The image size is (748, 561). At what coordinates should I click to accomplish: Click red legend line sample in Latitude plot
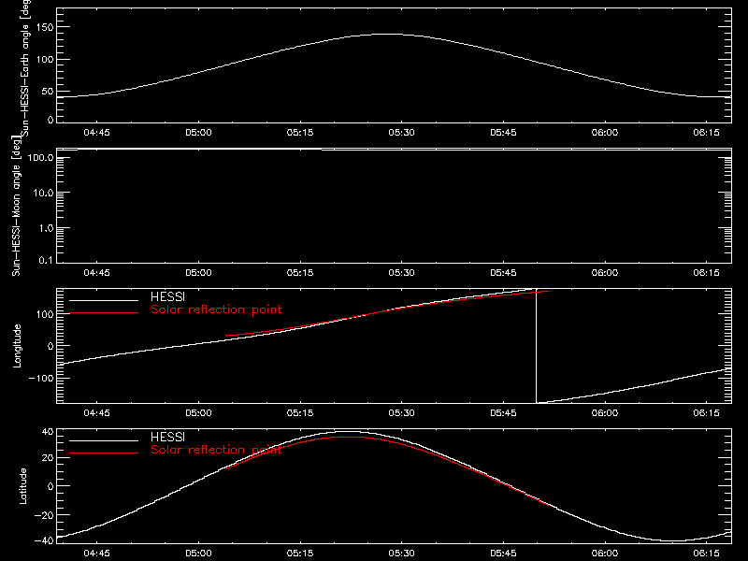tap(104, 453)
